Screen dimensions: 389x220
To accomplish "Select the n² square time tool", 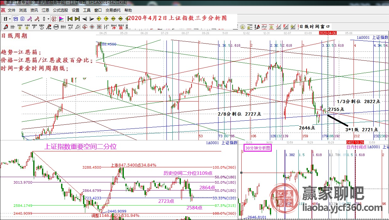I will click(70, 27).
